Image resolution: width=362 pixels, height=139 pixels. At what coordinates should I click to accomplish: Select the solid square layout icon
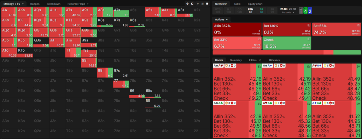pyautogui.click(x=207, y=4)
